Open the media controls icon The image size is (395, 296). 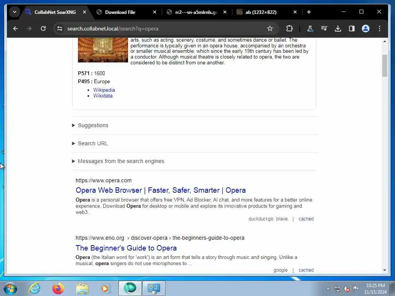324,29
